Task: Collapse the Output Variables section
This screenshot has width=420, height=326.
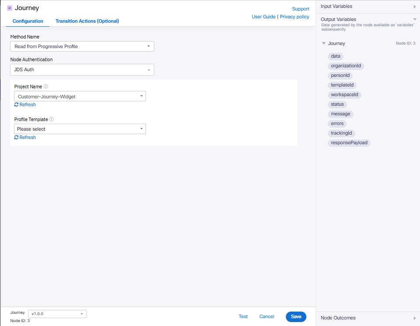Action: click(415, 19)
